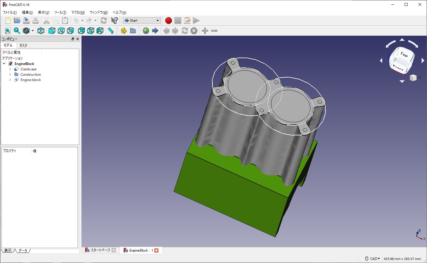
Task: Switch to the スタートページ document tab
Action: pos(101,250)
